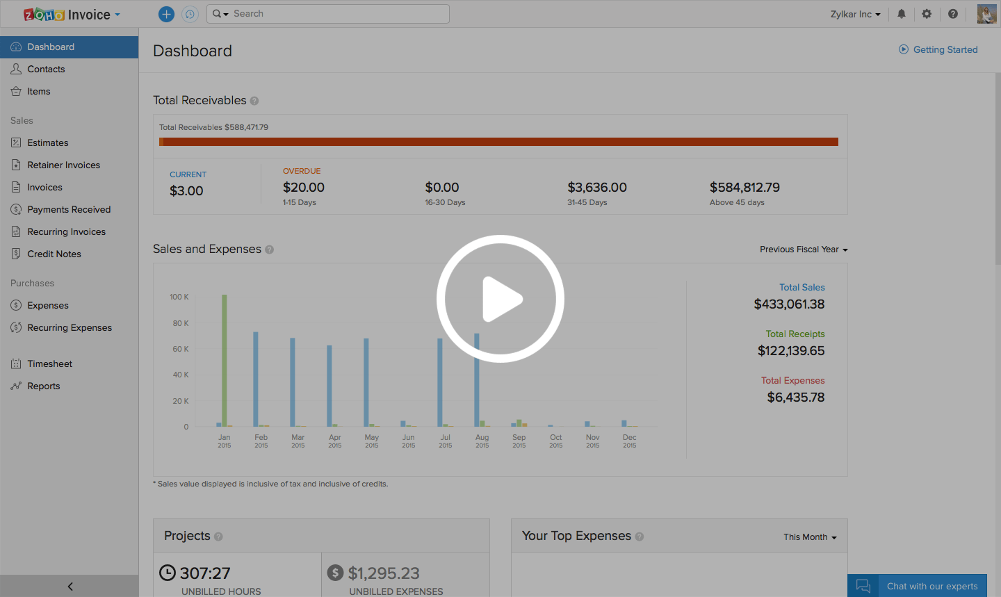Image resolution: width=1001 pixels, height=597 pixels.
Task: Click the Projects help icon
Action: coord(218,537)
